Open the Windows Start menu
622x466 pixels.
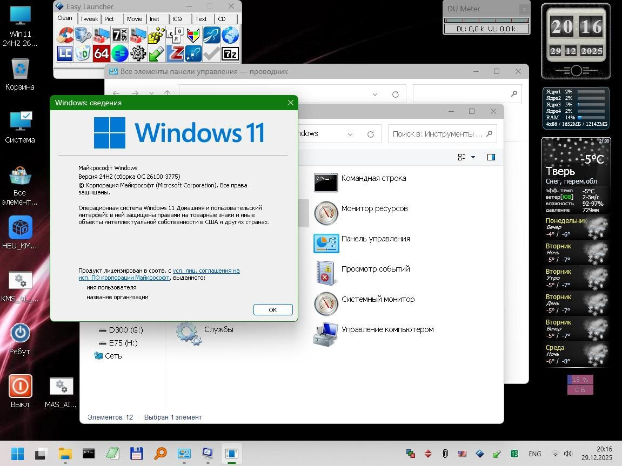[x=17, y=454]
